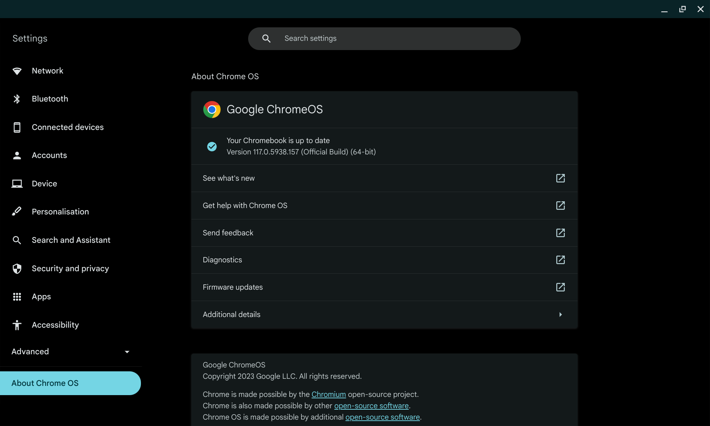This screenshot has height=426, width=710.
Task: Click the Network wifi icon
Action: [x=17, y=71]
